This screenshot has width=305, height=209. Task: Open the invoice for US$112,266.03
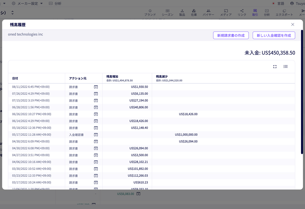click(x=96, y=176)
